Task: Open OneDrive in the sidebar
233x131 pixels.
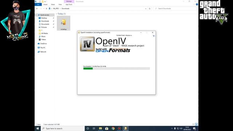Action: click(x=43, y=44)
